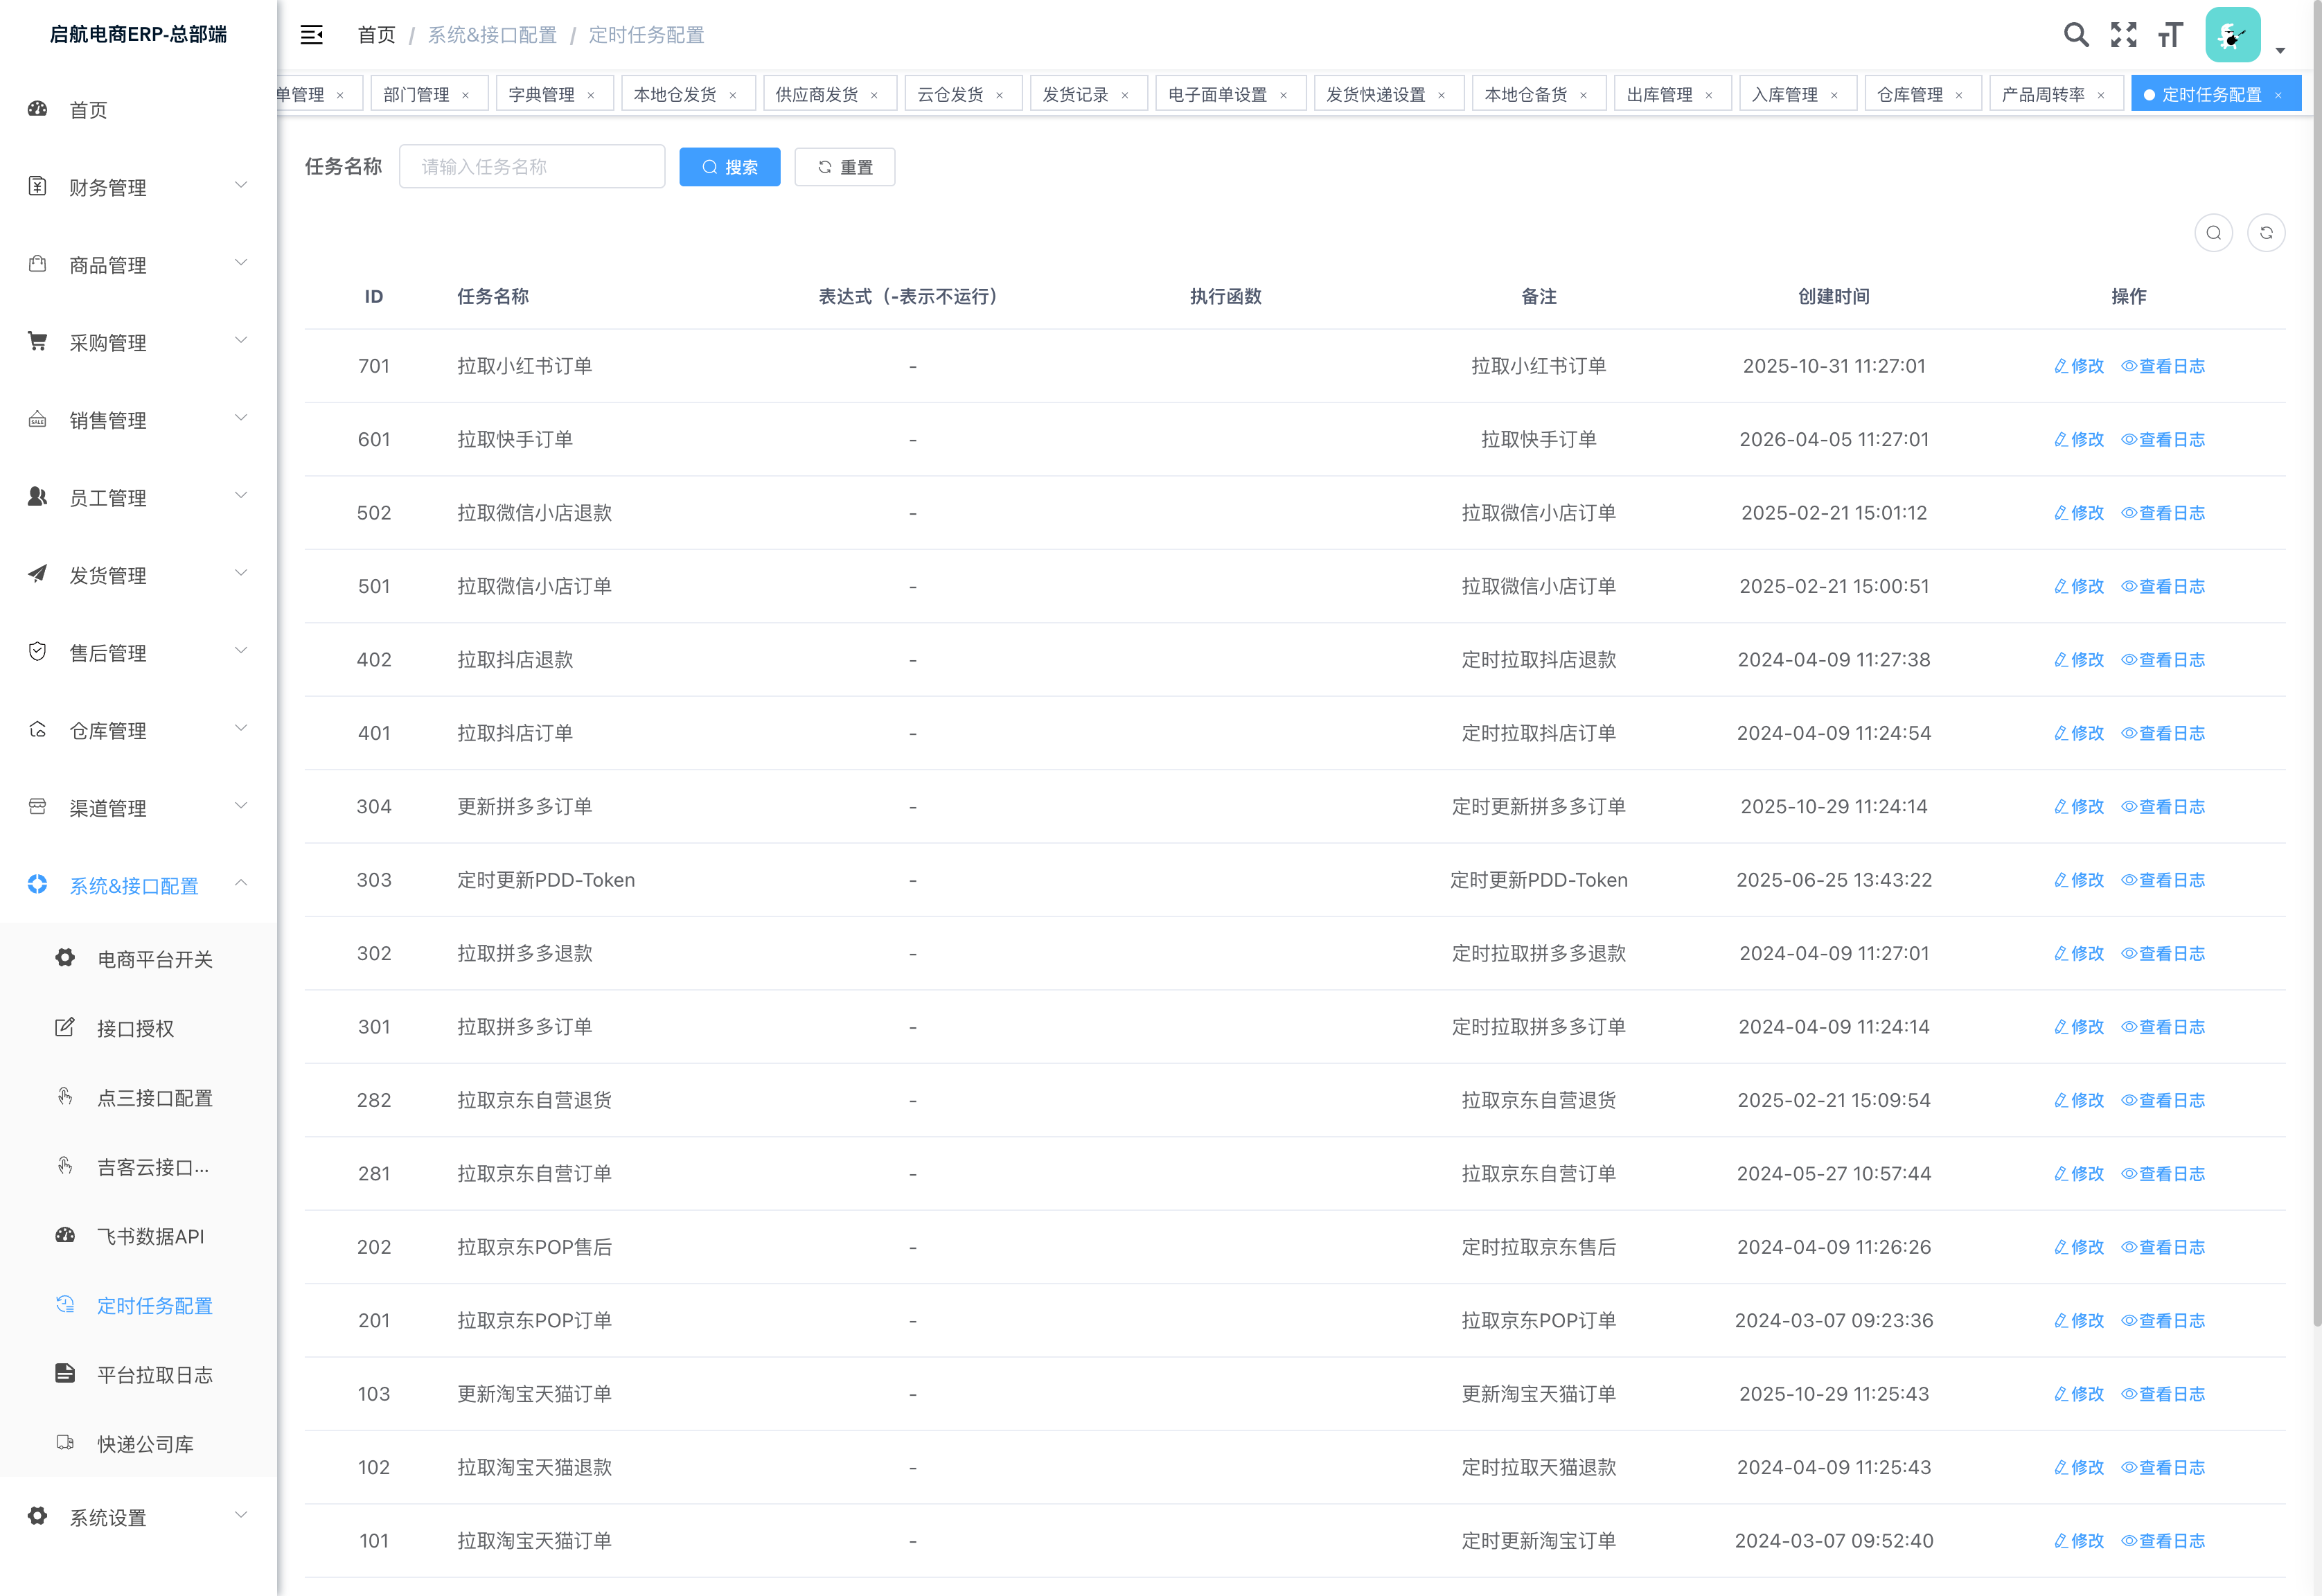Click task name cell 更新拼多多订单

pos(525,806)
